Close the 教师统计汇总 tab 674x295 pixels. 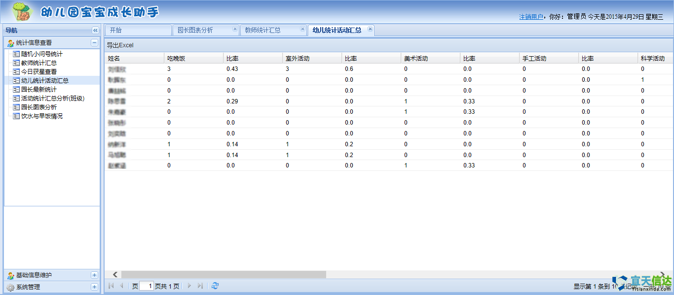click(x=302, y=29)
